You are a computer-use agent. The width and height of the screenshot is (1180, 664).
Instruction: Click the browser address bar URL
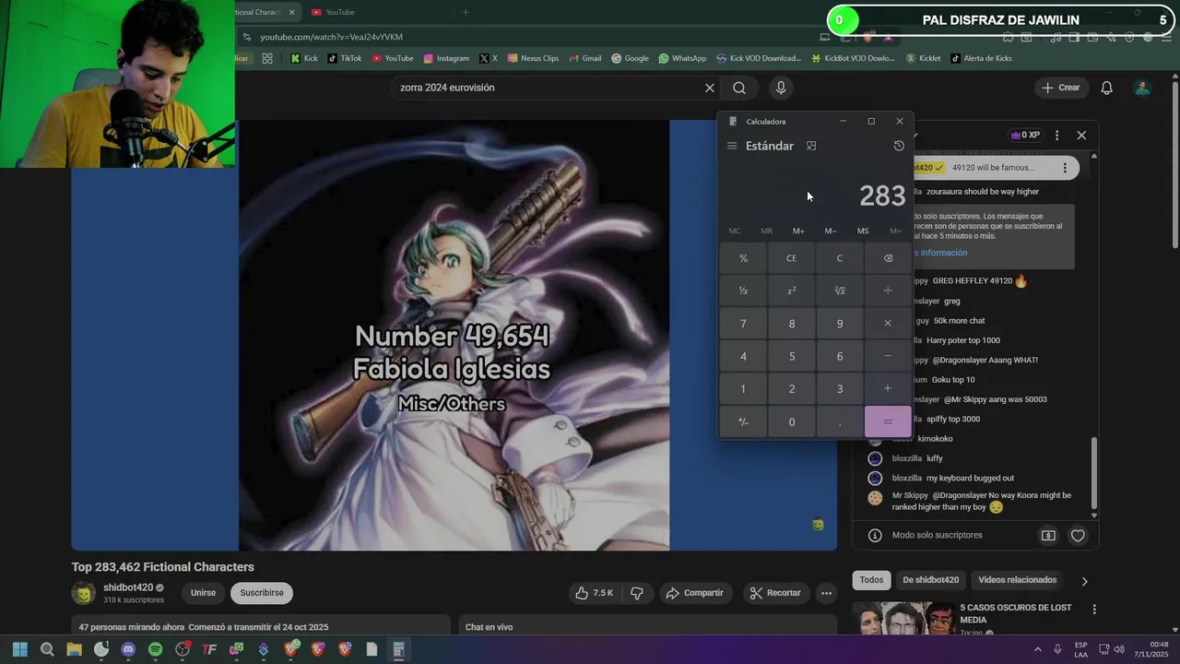331,37
